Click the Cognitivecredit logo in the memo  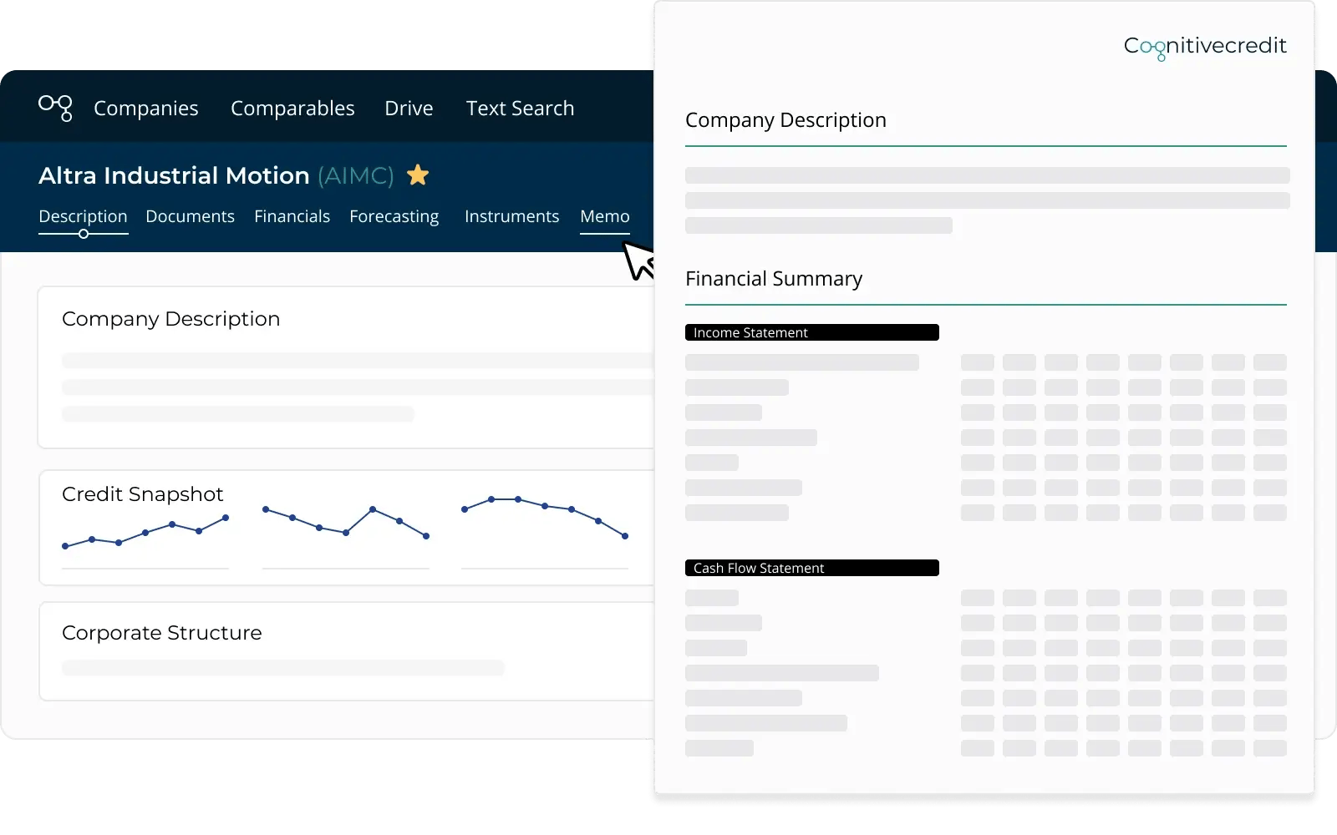(x=1205, y=47)
